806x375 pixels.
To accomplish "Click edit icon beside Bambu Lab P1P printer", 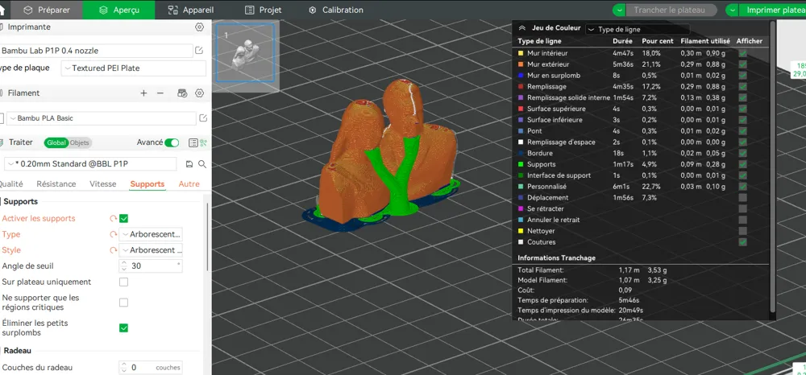I will coord(199,51).
